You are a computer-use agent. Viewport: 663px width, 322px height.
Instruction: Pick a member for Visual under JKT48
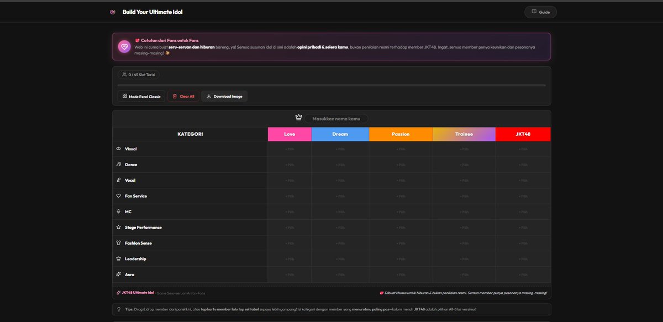523,149
